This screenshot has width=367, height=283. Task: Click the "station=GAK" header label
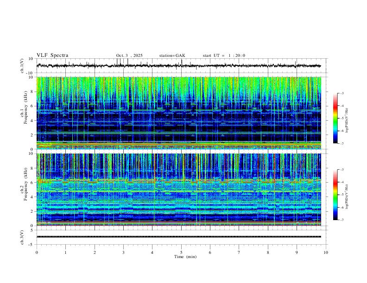click(172, 55)
